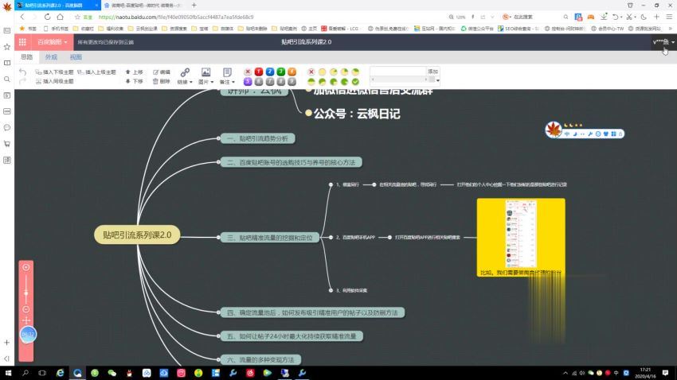
Task: Open the 链接 dropdown arrow
Action: click(190, 82)
